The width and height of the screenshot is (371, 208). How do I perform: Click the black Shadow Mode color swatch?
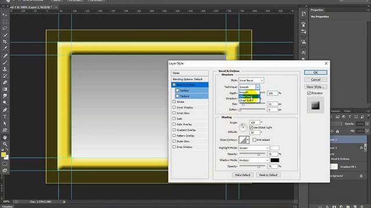275,160
